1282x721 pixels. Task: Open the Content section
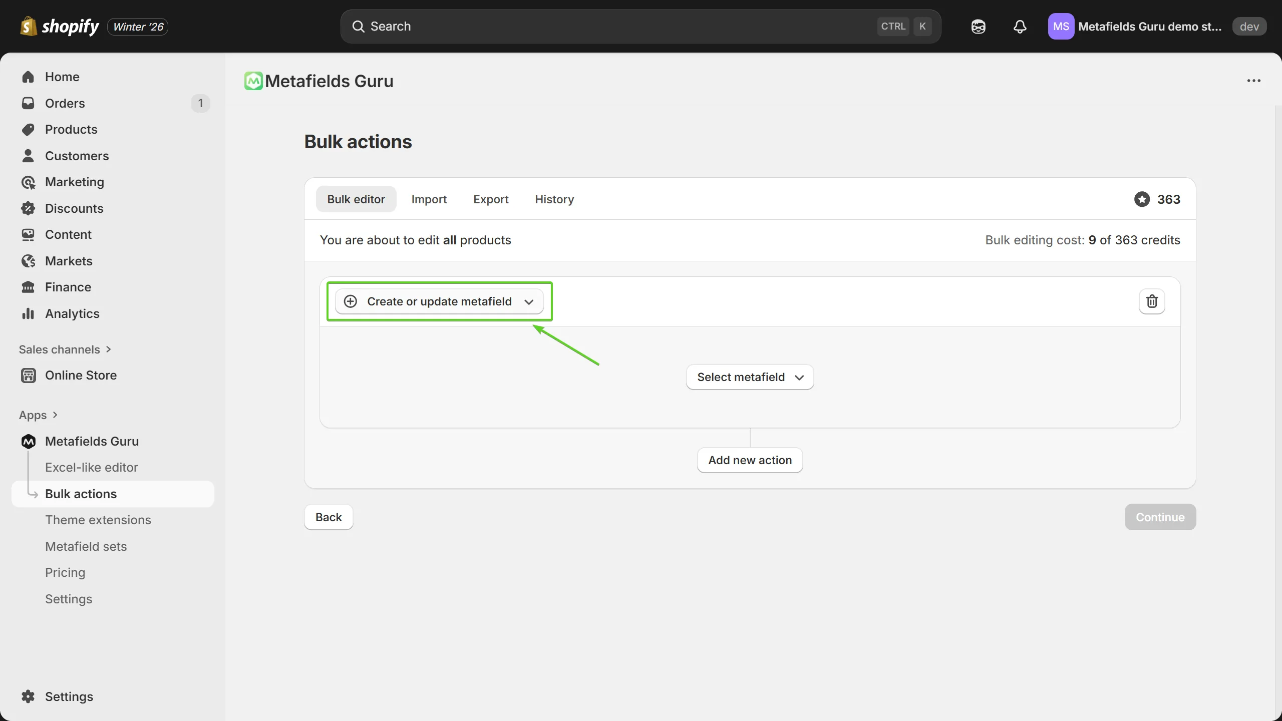coord(68,234)
